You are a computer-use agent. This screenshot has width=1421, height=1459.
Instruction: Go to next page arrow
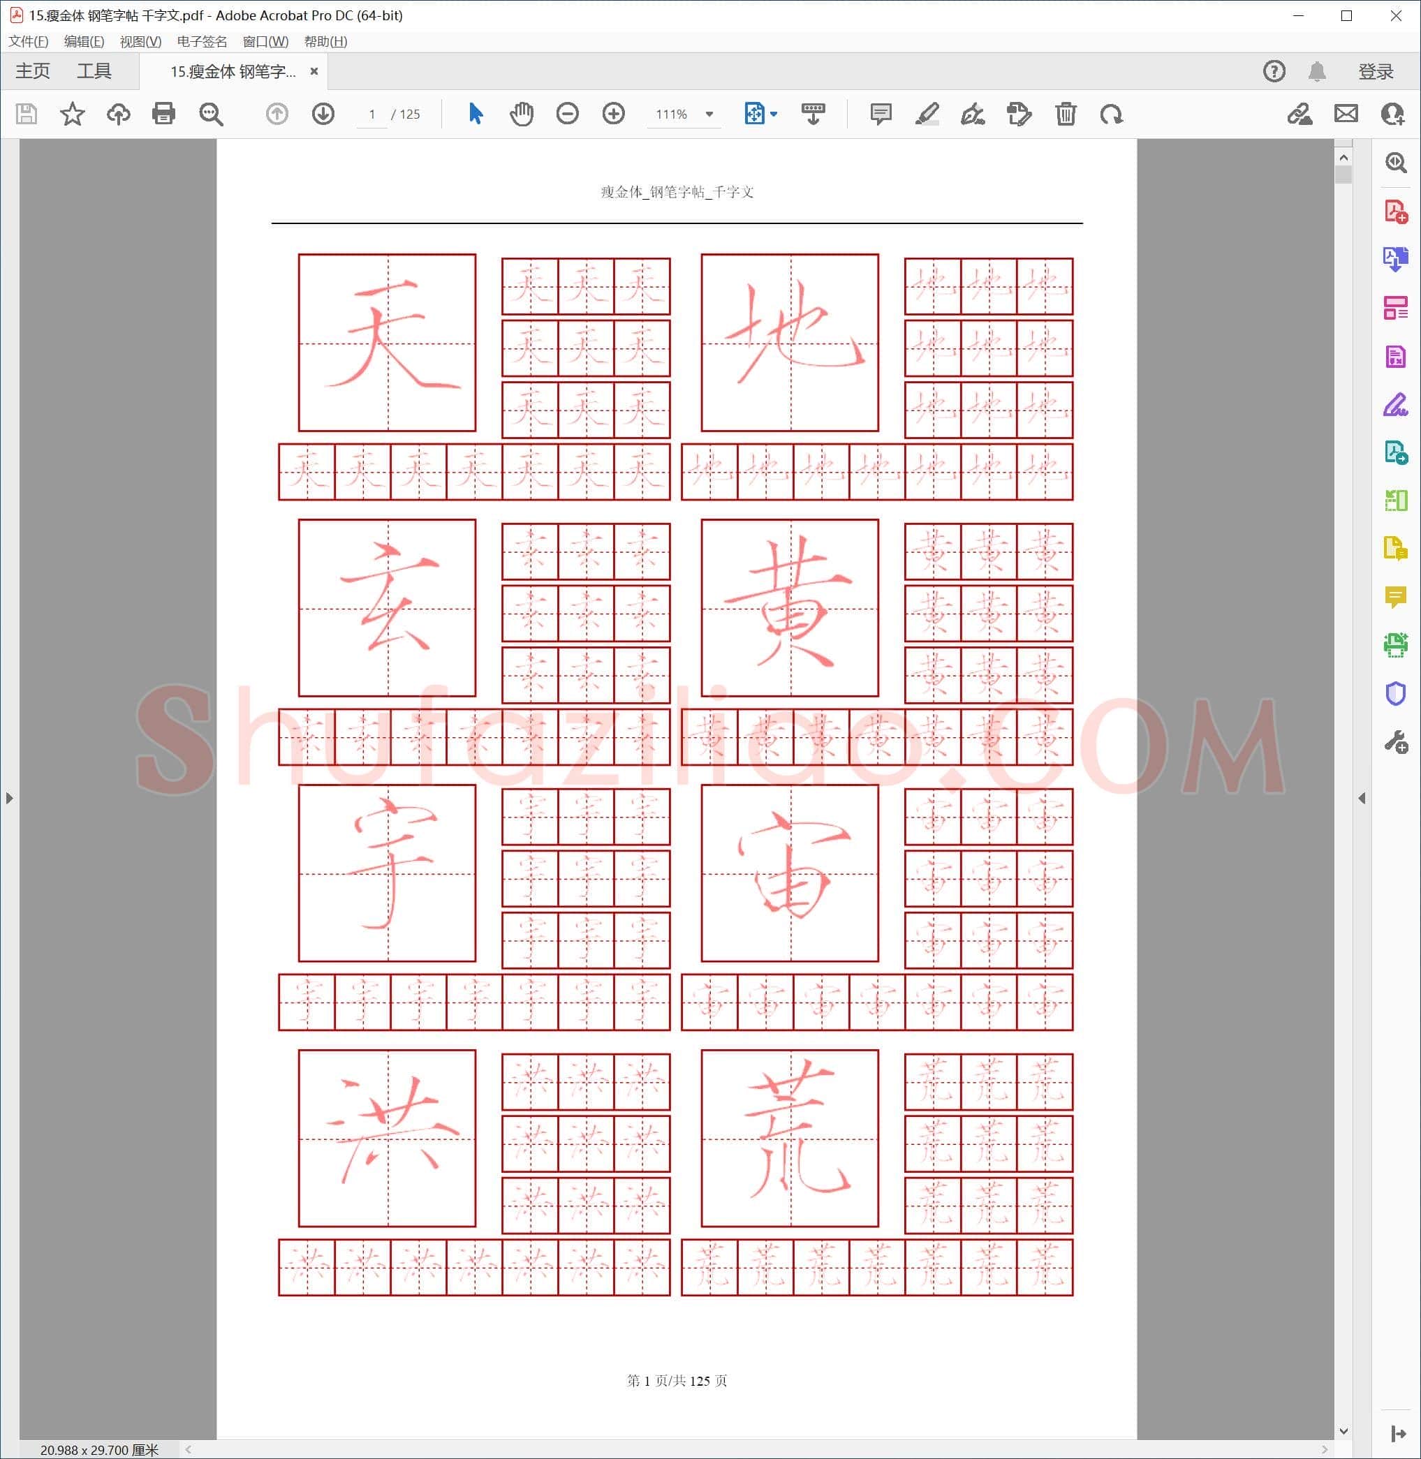tap(323, 114)
